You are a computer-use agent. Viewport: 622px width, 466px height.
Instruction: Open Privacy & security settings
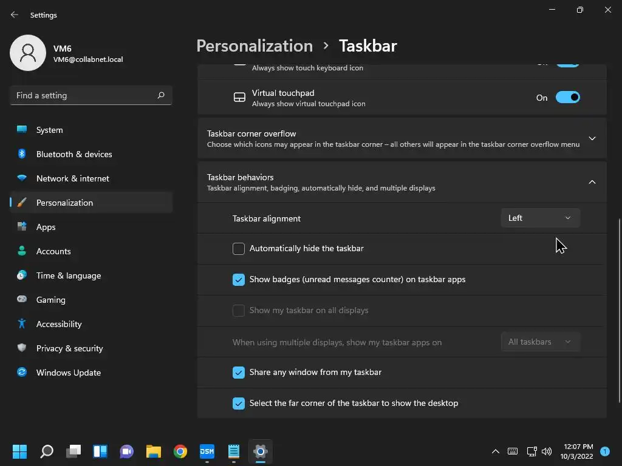pos(91,348)
